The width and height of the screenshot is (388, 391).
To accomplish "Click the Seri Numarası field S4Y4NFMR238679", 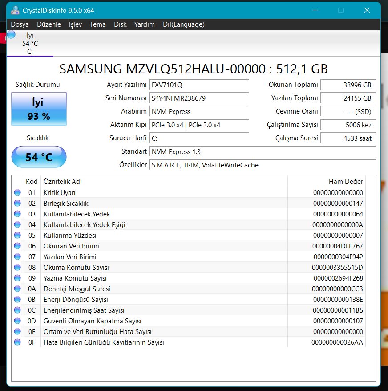I will [199, 98].
